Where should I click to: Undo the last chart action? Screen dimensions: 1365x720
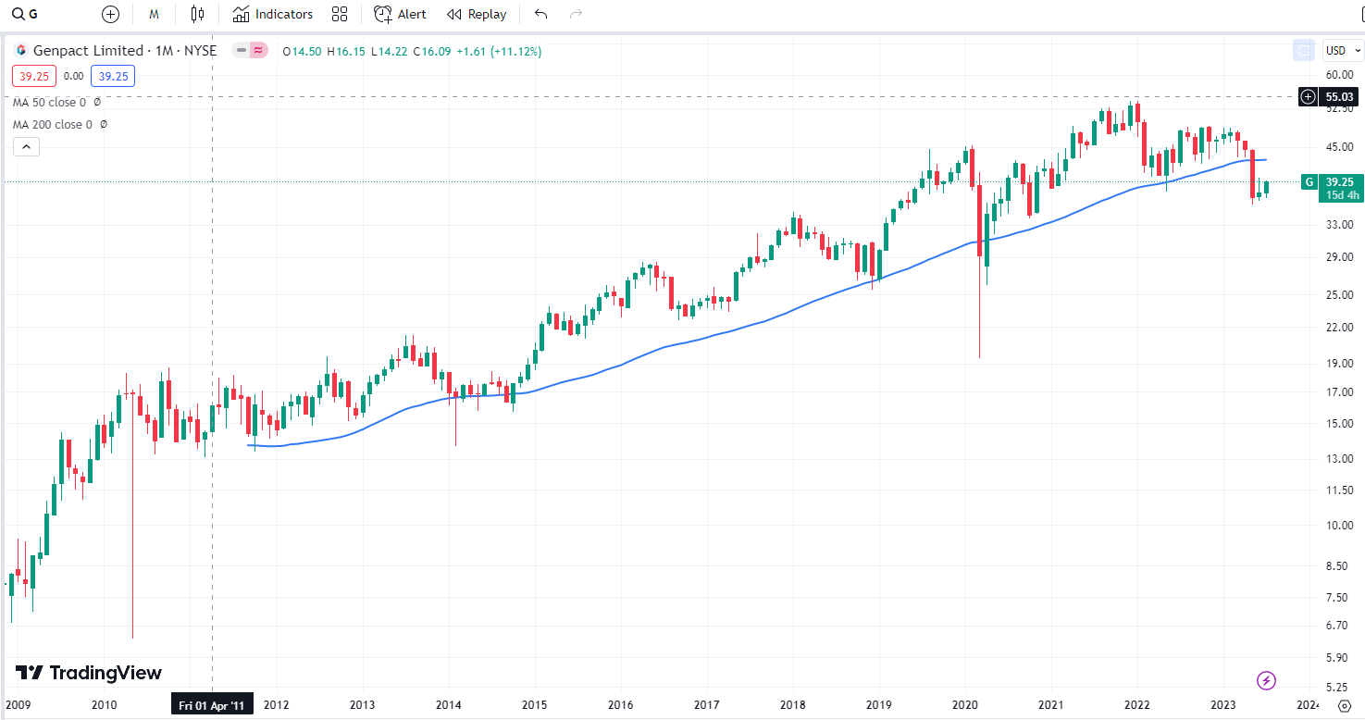tap(541, 14)
